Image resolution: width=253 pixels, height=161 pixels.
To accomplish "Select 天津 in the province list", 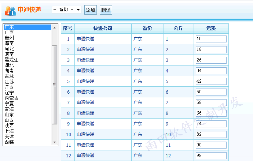I will click(x=27, y=136).
